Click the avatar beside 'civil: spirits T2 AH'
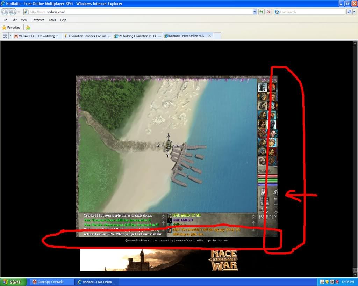 click(x=170, y=216)
